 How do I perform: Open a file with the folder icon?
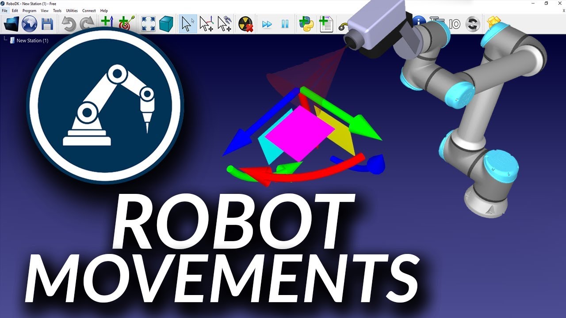[11, 24]
